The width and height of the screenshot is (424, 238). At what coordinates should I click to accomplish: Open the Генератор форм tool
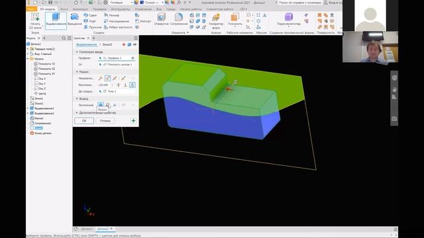point(216,22)
